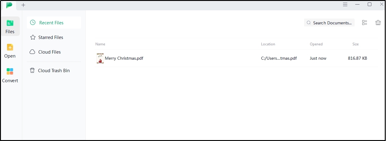The image size is (386, 141).
Task: Open Cloud Trash Bin
Action: pos(54,71)
